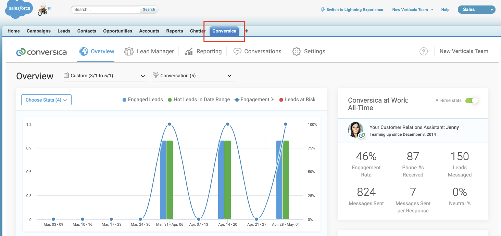
Task: Click the lightning bolt icon
Action: point(323,10)
